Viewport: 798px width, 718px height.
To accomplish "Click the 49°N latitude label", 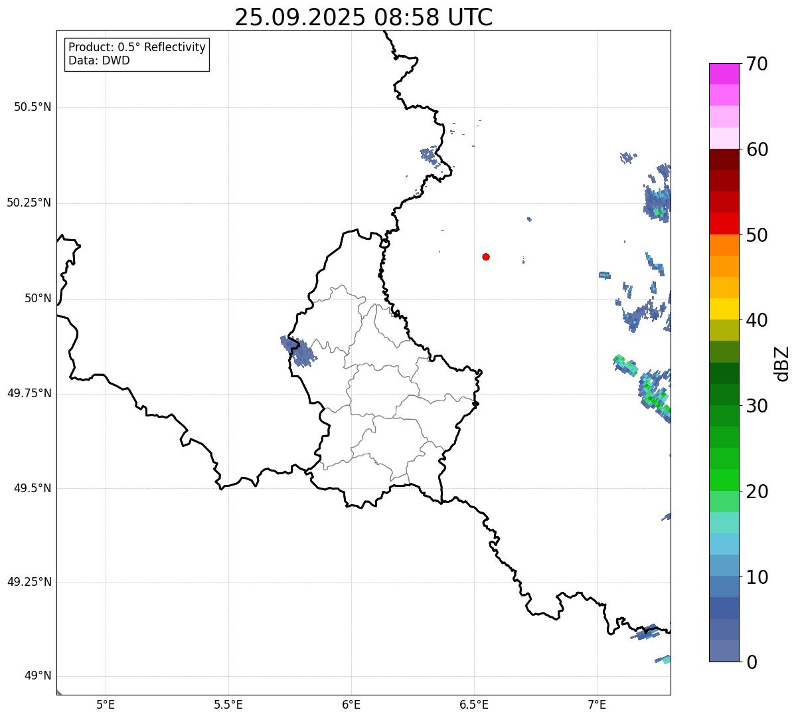I will pyautogui.click(x=38, y=676).
